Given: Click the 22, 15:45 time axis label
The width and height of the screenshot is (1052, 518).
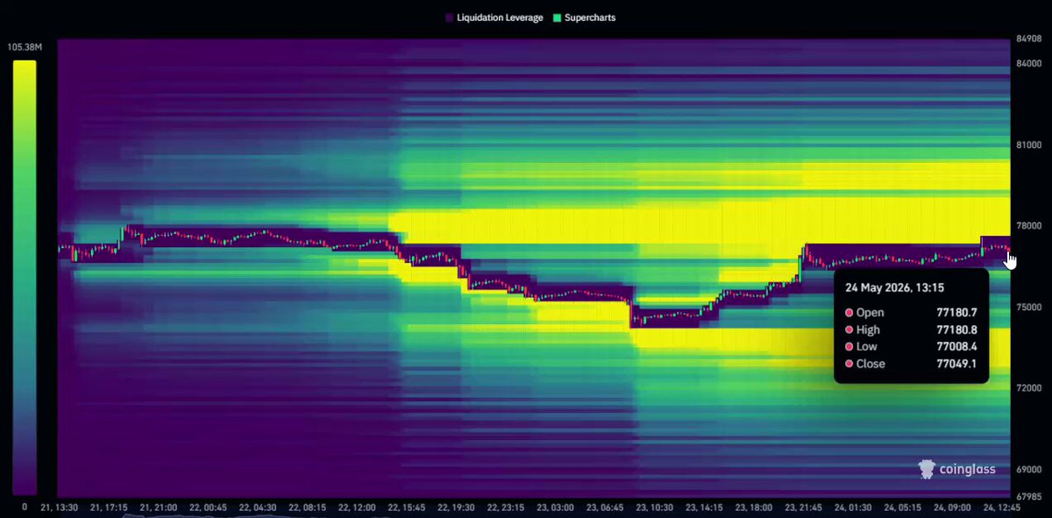Looking at the screenshot, I should point(409,507).
